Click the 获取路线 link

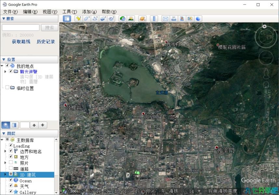(21, 42)
